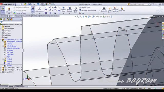Open the ConfigurationManager tab icon

[8, 19]
